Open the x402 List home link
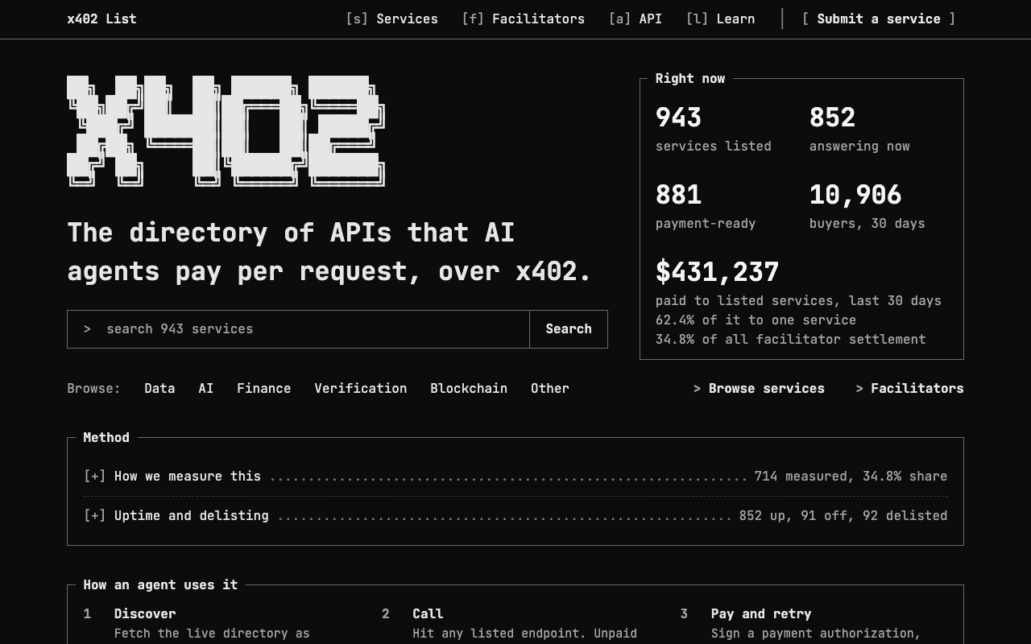1031x644 pixels. pos(101,19)
